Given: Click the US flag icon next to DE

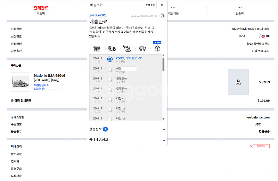Looking at the screenshot, I should pos(263,36).
